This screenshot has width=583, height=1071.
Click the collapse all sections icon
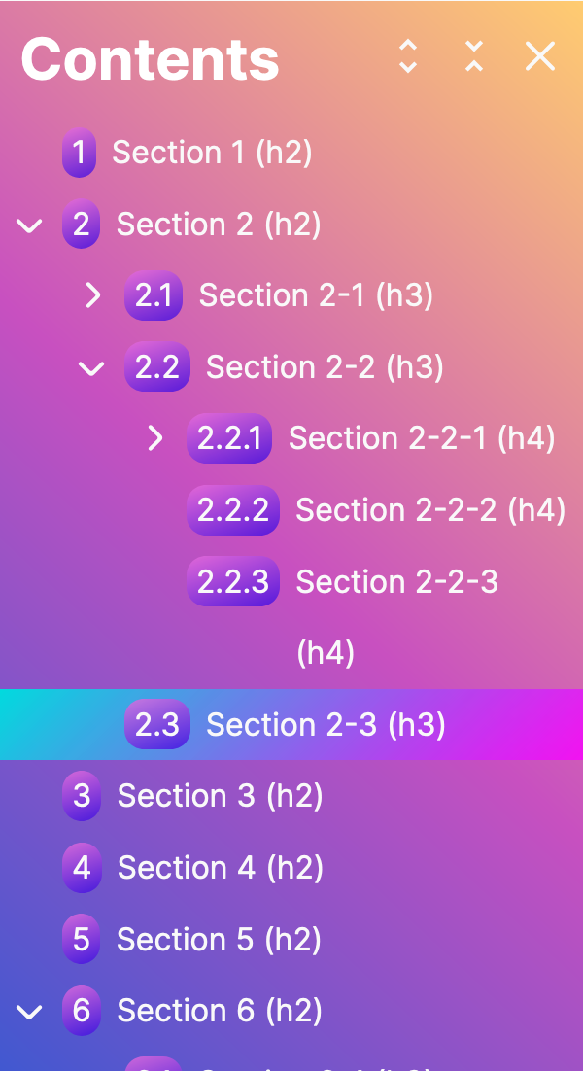point(474,56)
